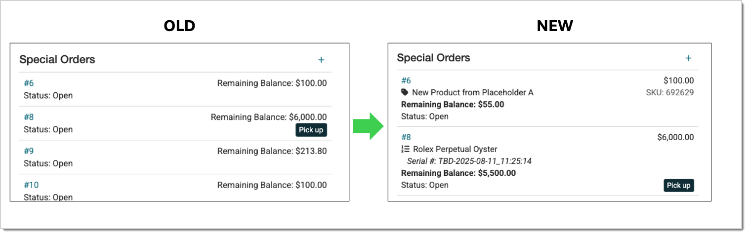Open special order #9
747x234 pixels.
click(29, 151)
